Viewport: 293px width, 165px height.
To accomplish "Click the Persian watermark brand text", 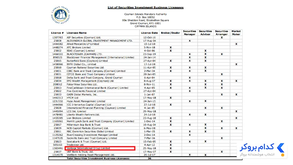I will point(257,147).
